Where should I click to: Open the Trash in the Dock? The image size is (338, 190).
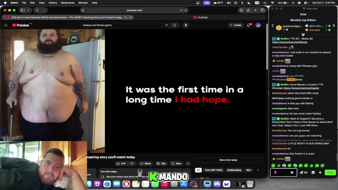click(x=250, y=184)
